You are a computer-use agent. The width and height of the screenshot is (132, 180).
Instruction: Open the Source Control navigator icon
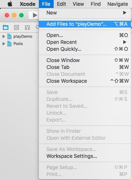pyautogui.click(x=16, y=28)
